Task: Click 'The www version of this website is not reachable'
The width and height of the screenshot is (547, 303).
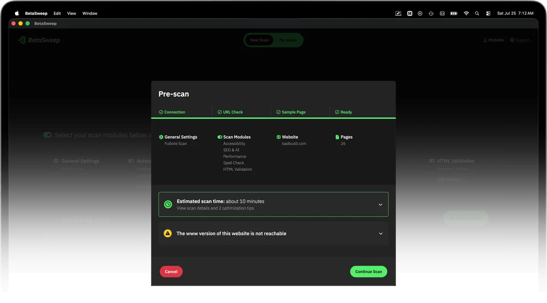Action: [x=232, y=233]
